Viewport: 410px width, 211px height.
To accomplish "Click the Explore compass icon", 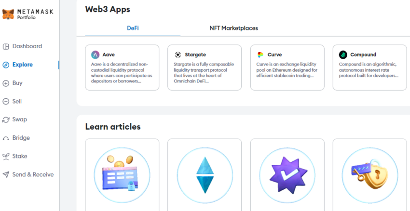I will pos(6,65).
